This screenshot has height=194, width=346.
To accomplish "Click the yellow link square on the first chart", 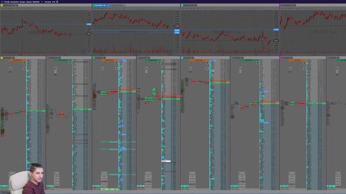I will pyautogui.click(x=2, y=5).
